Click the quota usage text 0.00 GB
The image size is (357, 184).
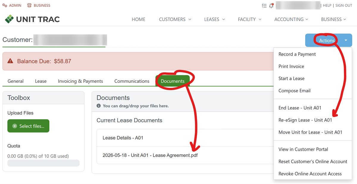(x=38, y=156)
